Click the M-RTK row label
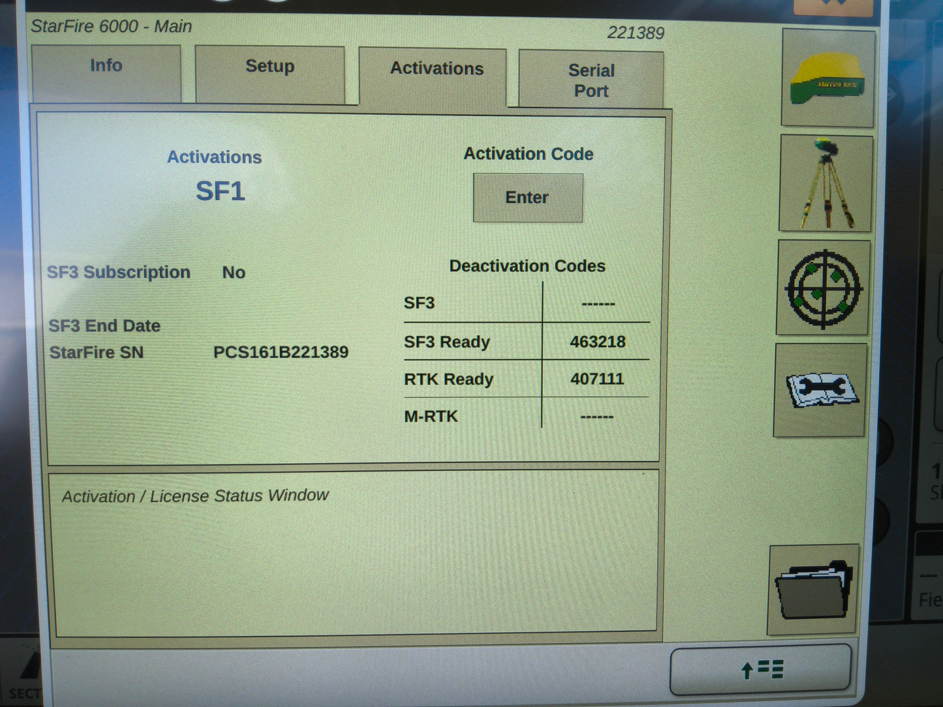This screenshot has width=943, height=707. [431, 416]
